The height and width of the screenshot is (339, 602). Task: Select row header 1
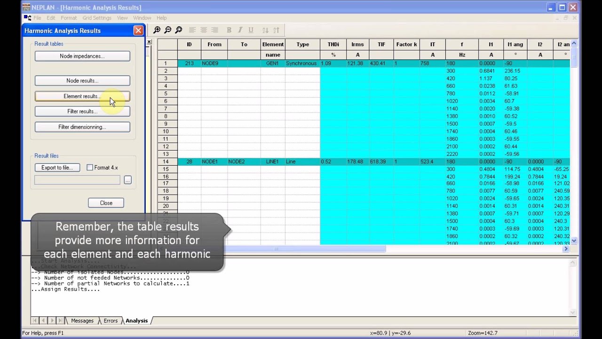[x=167, y=63]
